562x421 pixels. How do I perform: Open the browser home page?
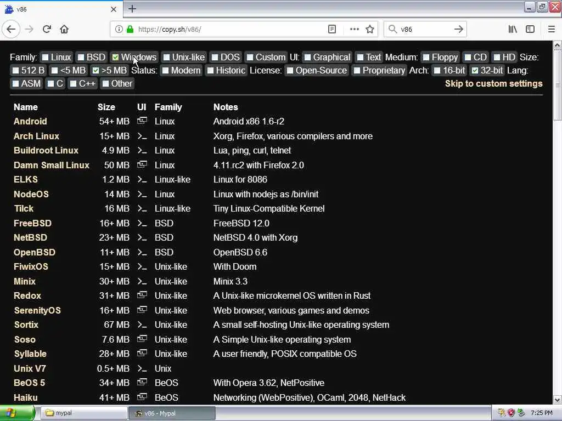(x=64, y=29)
